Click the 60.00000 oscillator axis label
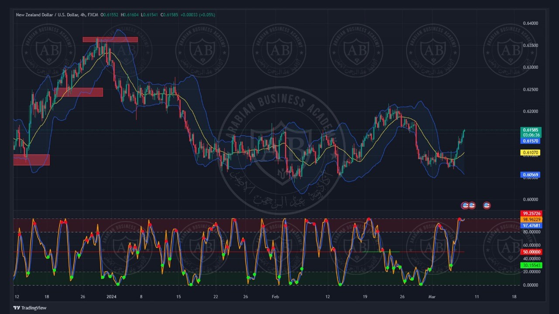Image resolution: width=559 pixels, height=314 pixels. 531,245
